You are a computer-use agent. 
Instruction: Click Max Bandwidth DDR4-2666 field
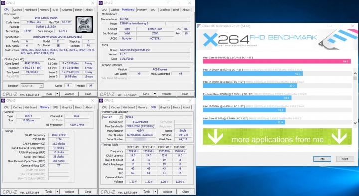coord(140,126)
